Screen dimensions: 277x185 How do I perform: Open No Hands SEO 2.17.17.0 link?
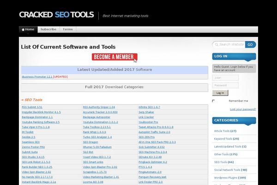(37, 177)
